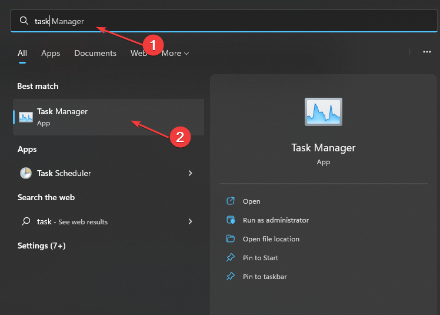The width and height of the screenshot is (440, 315).
Task: Select the All tab
Action: tap(22, 53)
